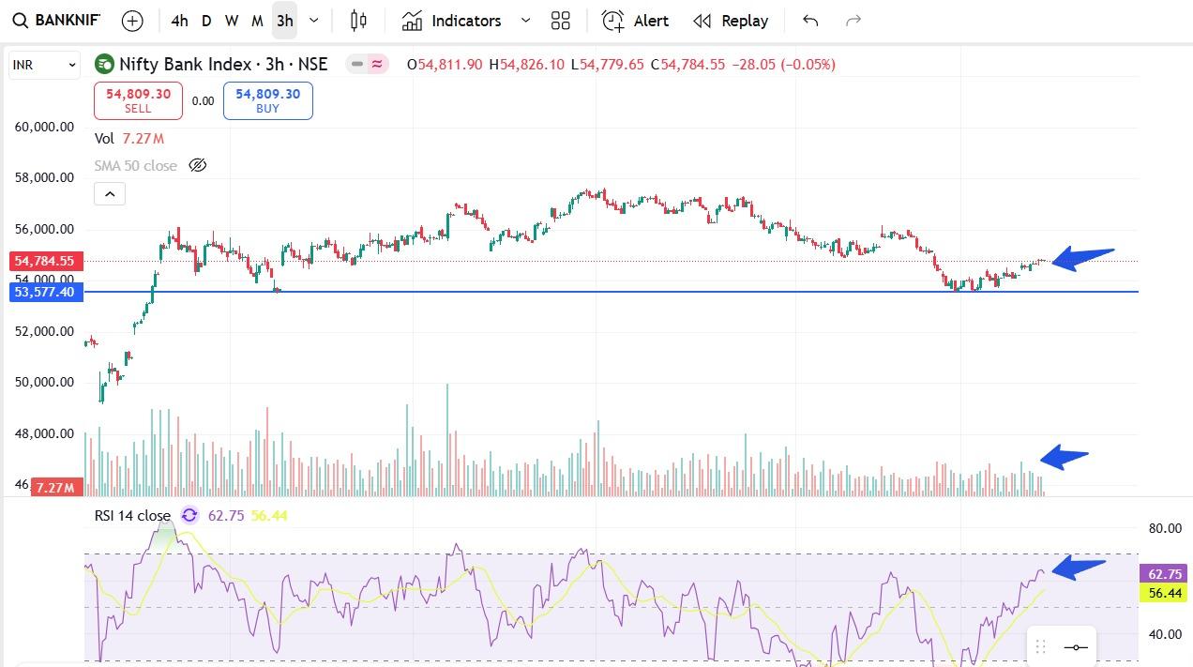Expand the timeframe interval dropdown
This screenshot has width=1193, height=667.
pos(314,21)
